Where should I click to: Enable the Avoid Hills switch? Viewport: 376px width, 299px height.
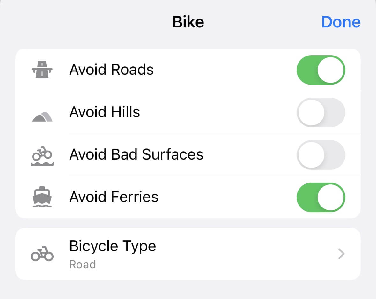[x=321, y=112]
